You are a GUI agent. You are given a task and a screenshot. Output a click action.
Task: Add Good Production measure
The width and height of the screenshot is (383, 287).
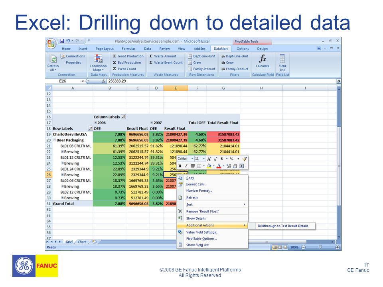click(128, 56)
